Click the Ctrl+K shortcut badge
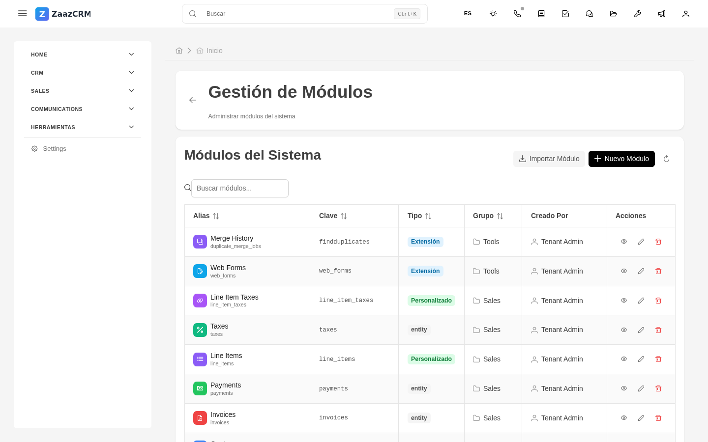 coord(407,14)
